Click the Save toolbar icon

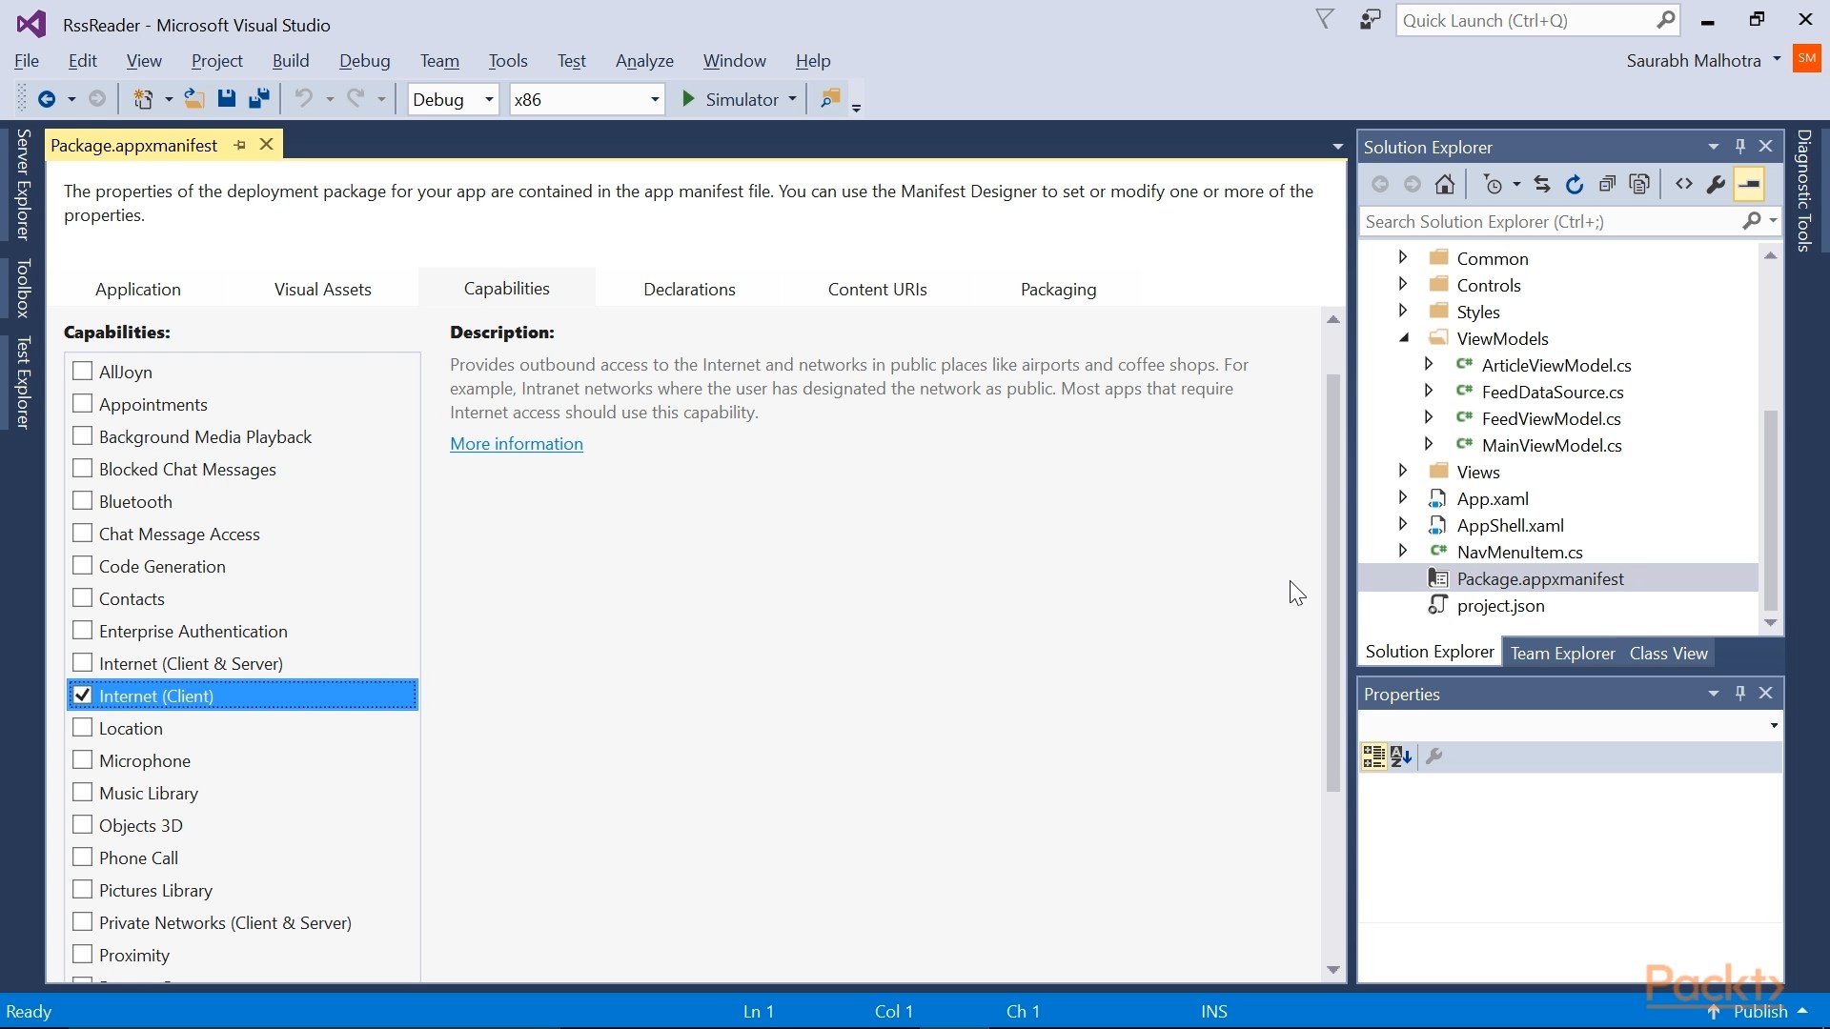coord(227,99)
